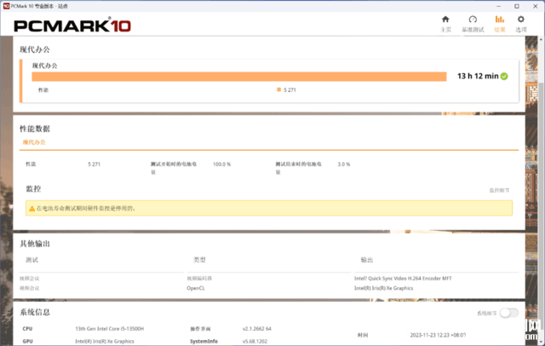Open the monitoring details link
Image resolution: width=545 pixels, height=346 pixels.
[x=499, y=190]
